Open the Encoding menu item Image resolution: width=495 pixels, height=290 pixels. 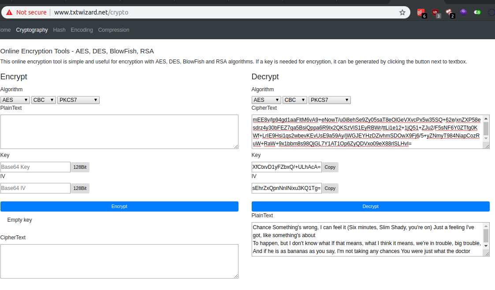point(82,30)
